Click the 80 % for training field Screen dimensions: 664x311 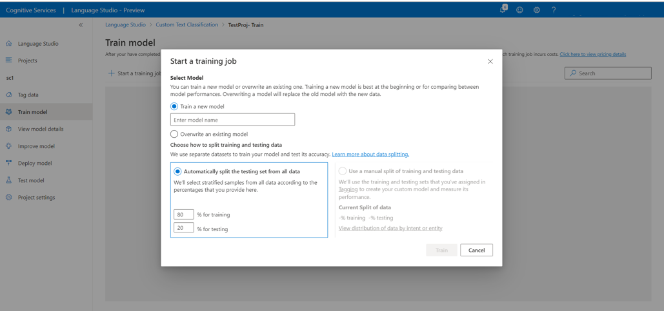point(184,214)
